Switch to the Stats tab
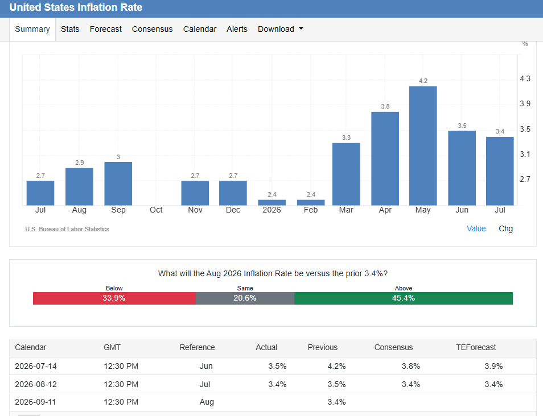This screenshot has width=543, height=416. (x=70, y=29)
